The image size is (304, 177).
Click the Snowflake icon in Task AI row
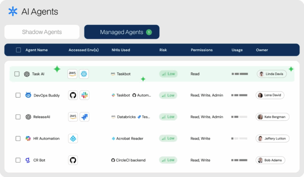pyautogui.click(x=84, y=74)
